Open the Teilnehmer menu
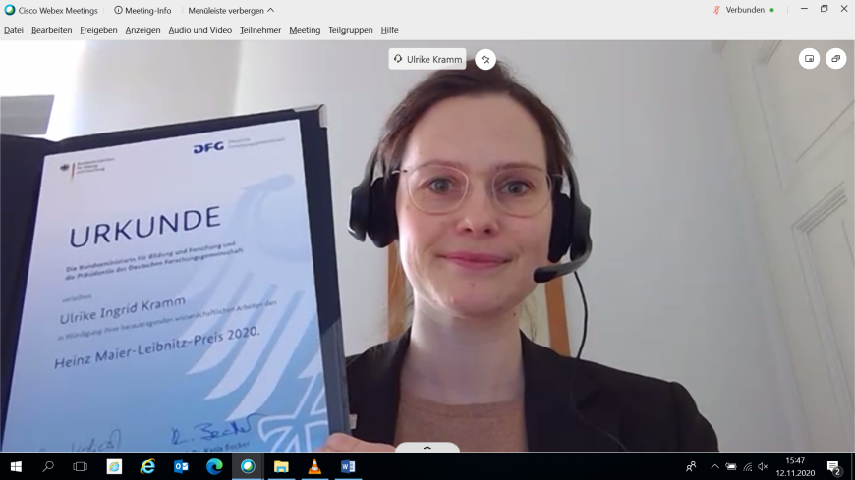This screenshot has height=480, width=855. pos(260,30)
